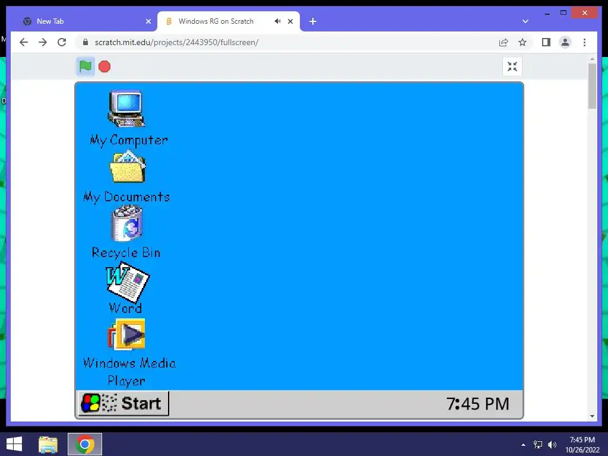608x456 pixels.
Task: Click the Chrome icon on the taskbar
Action: pos(85,444)
